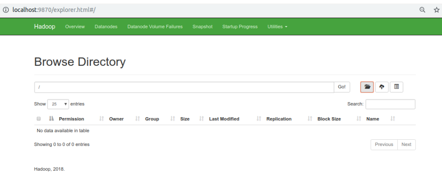Click the Go! button
Screen dimensions: 442x176
coord(341,87)
